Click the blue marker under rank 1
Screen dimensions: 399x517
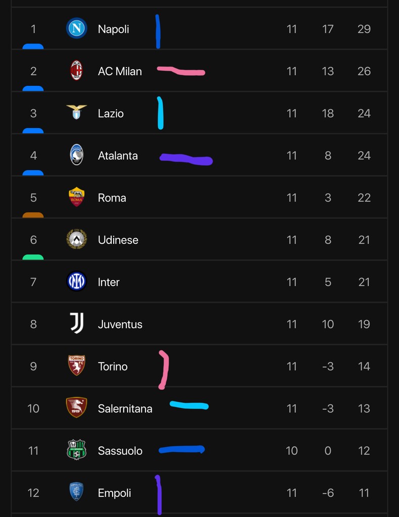click(x=33, y=46)
